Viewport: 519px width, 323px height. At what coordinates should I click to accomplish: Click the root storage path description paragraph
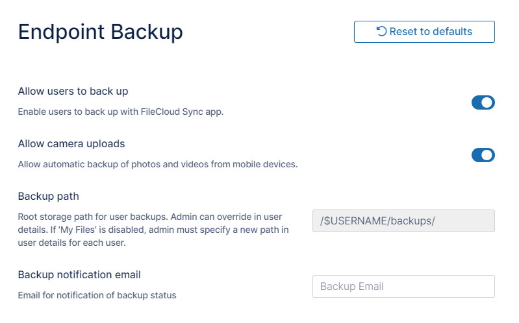point(153,230)
